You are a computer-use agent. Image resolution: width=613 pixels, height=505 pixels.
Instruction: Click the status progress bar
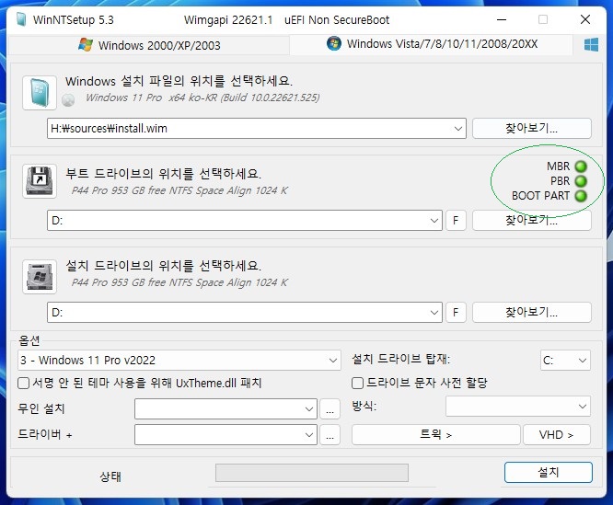[312, 473]
